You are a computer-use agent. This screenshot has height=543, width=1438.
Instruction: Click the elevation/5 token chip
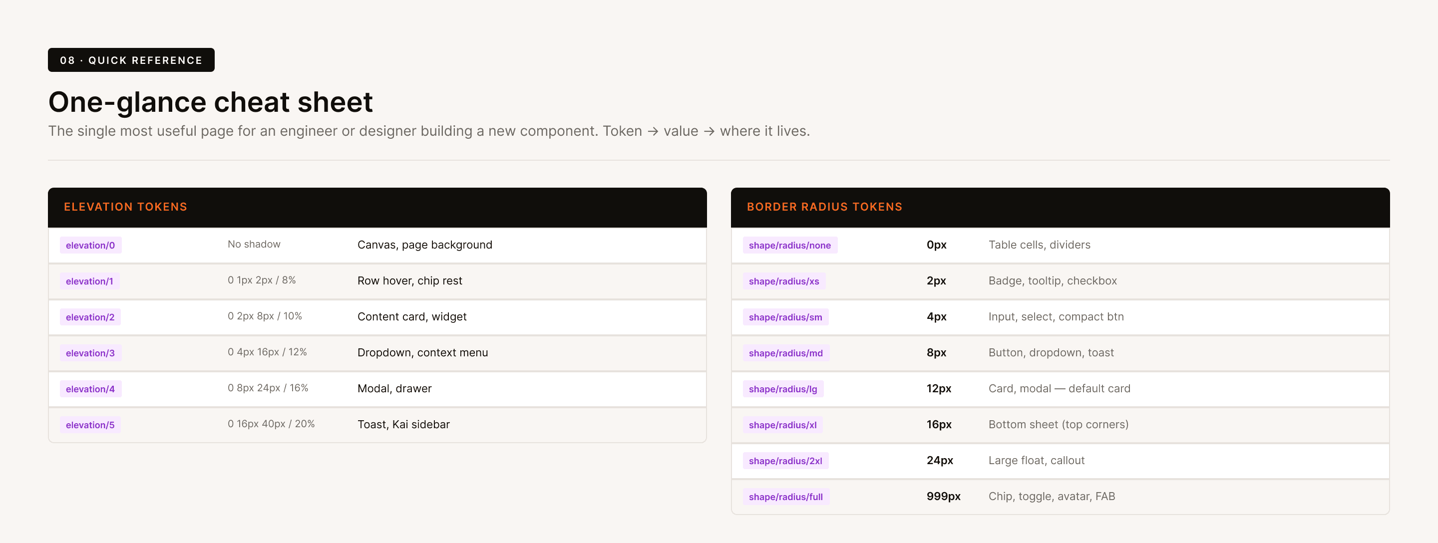click(90, 425)
